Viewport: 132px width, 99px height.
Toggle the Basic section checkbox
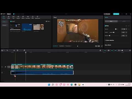coord(105,26)
